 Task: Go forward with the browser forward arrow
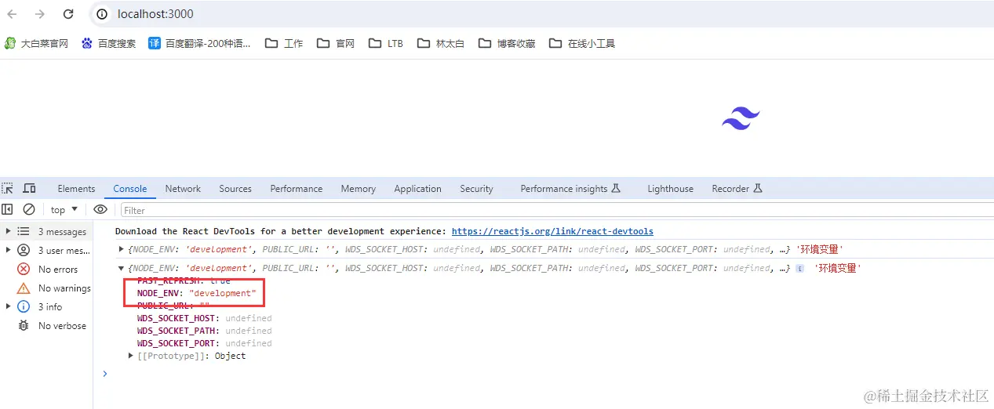coord(40,14)
